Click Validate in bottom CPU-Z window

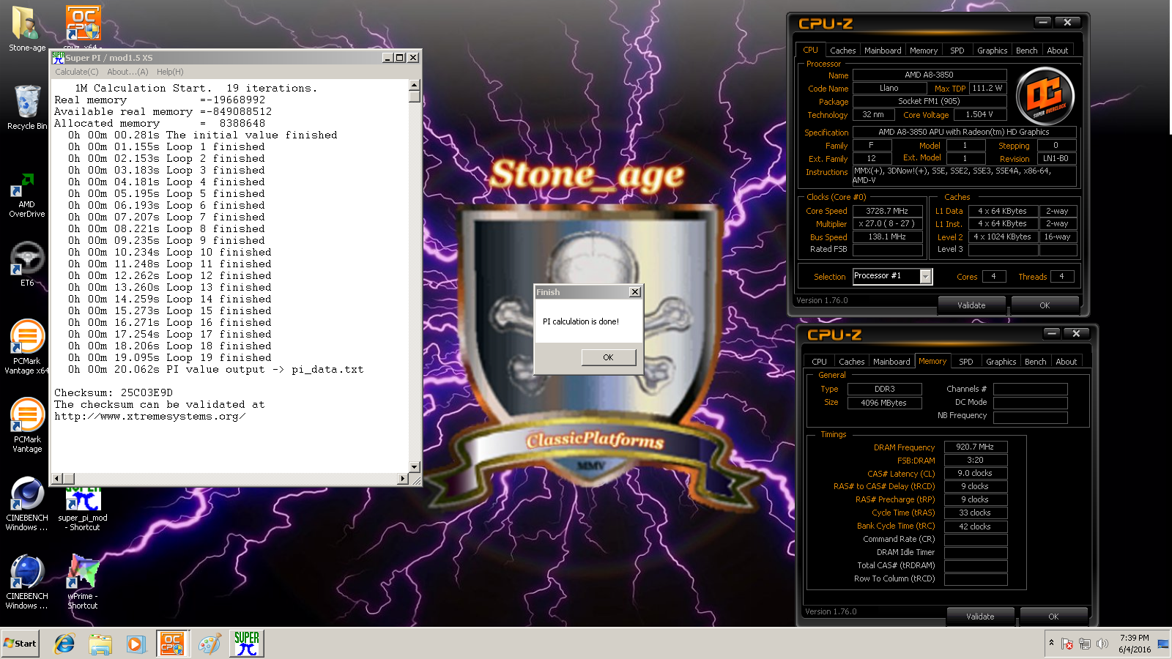(980, 617)
